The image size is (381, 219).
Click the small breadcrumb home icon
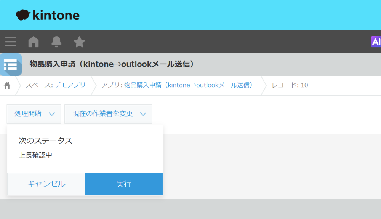click(x=7, y=85)
